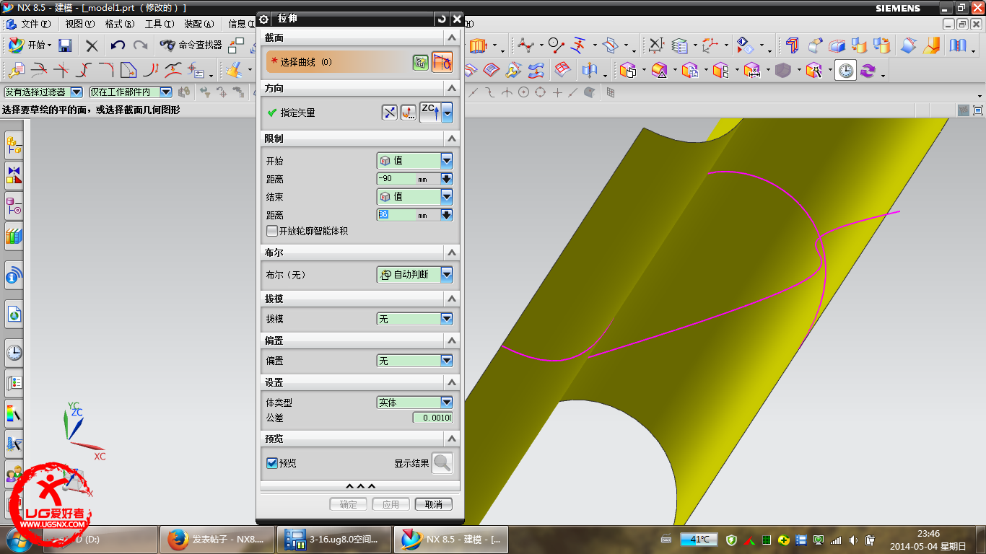Open the 体类型 body type dropdown
Screen dimensions: 986x554
(415, 403)
